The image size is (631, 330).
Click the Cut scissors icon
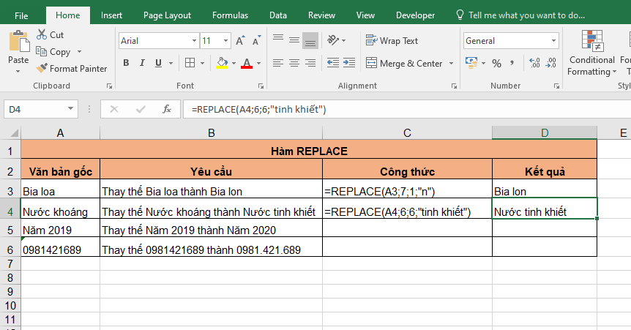[41, 34]
